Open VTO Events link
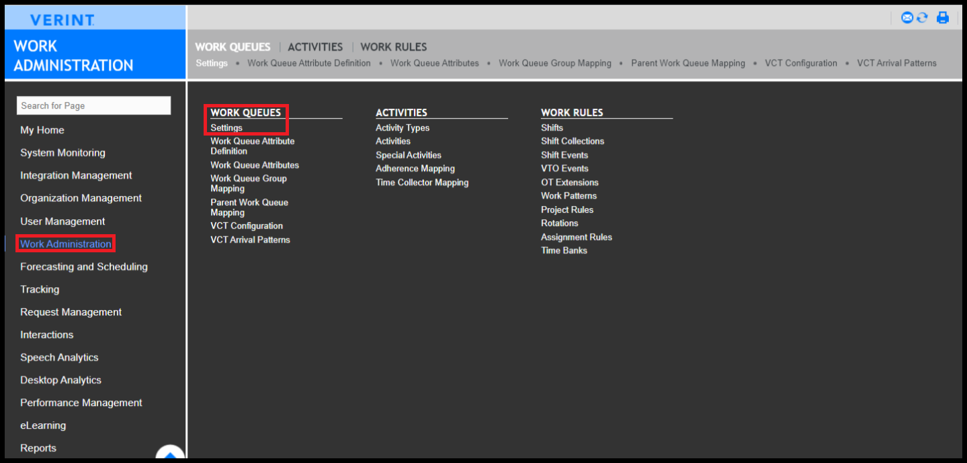The image size is (967, 463). pos(564,168)
